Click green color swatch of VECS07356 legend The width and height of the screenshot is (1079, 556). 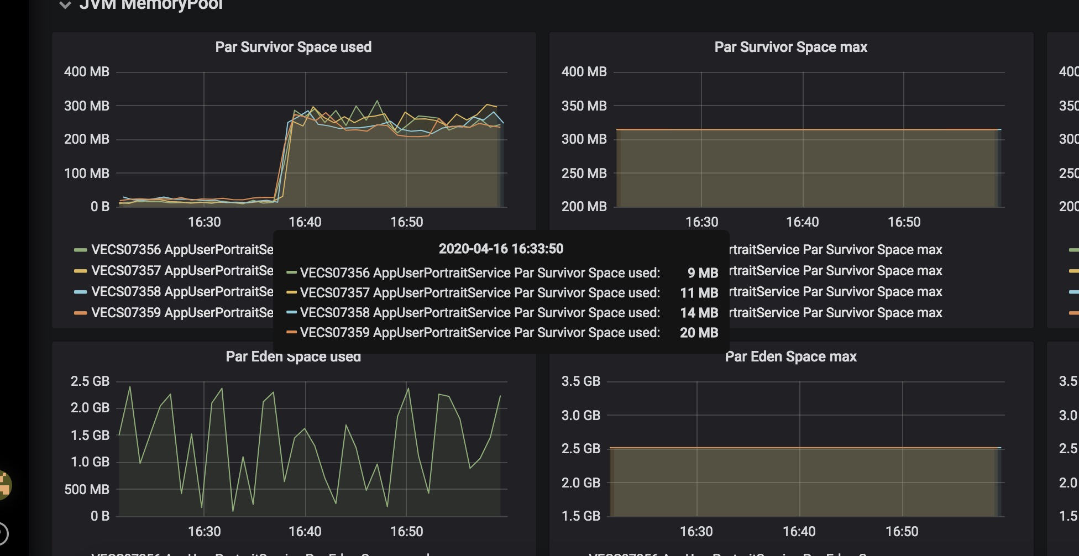click(x=81, y=250)
